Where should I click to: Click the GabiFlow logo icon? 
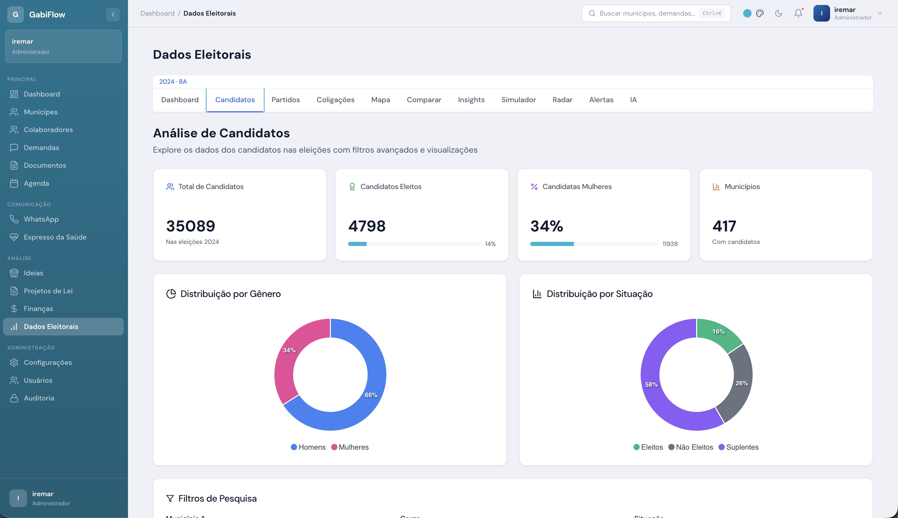tap(16, 15)
